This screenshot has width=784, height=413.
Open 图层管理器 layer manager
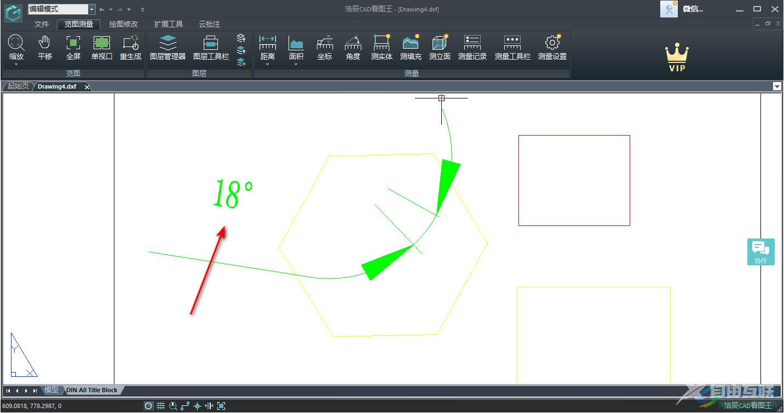(168, 47)
